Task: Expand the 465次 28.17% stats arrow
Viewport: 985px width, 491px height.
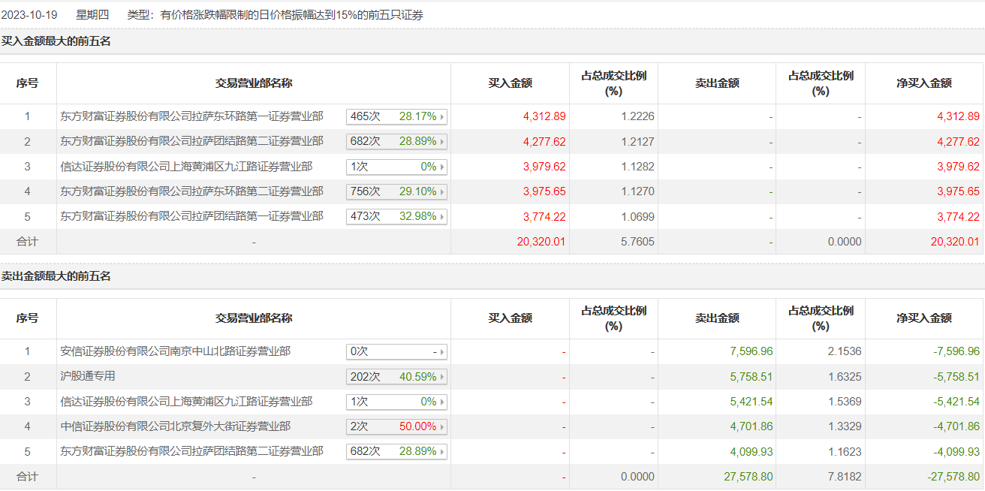Action: [442, 117]
